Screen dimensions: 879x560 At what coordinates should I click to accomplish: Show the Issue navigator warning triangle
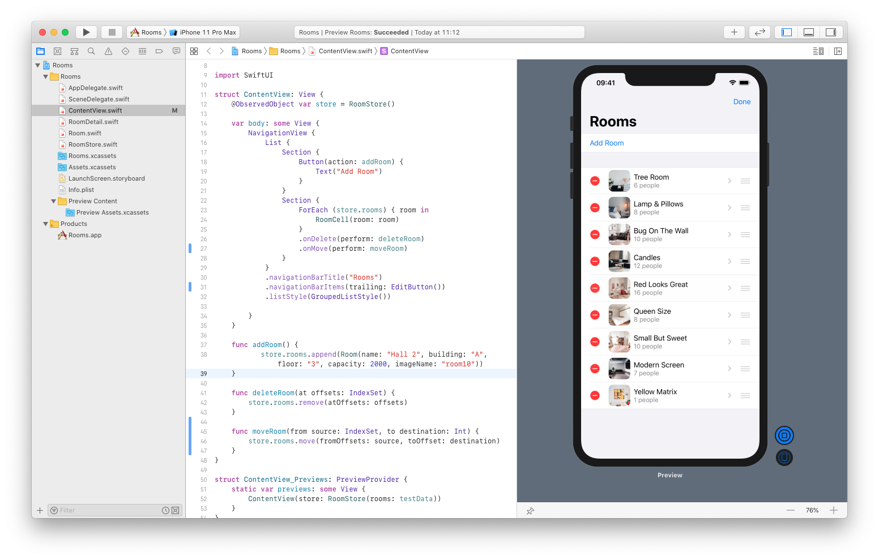[x=108, y=51]
